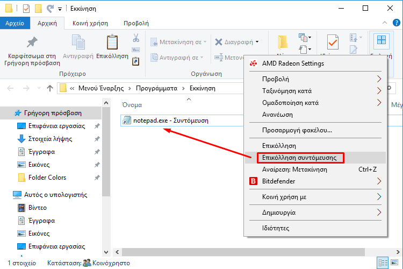403x269 pixels.
Task: Select Γρήγορη πρόσβαση in navigation pane
Action: pos(51,113)
